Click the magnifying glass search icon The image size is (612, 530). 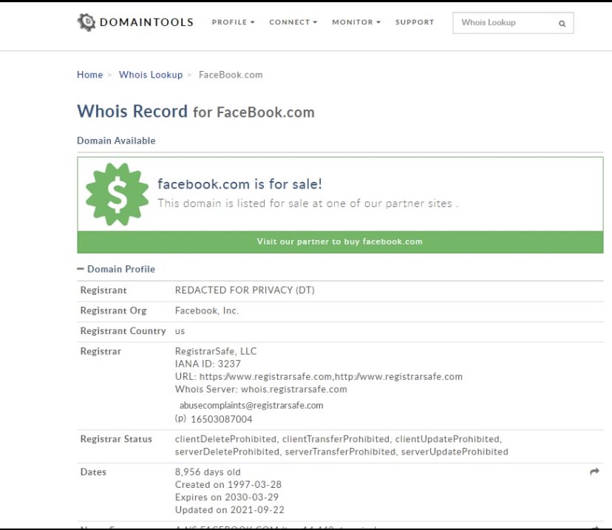click(x=564, y=23)
